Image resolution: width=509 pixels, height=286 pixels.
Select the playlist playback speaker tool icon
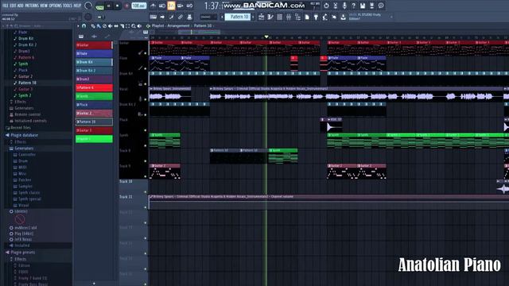click(x=139, y=26)
